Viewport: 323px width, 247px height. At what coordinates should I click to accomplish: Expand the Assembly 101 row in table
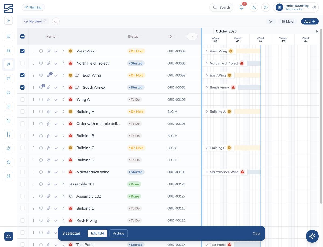pos(64,184)
